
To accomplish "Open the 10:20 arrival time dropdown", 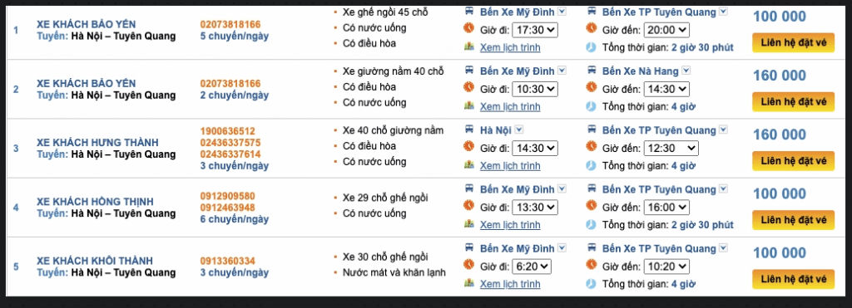I will coord(666,266).
